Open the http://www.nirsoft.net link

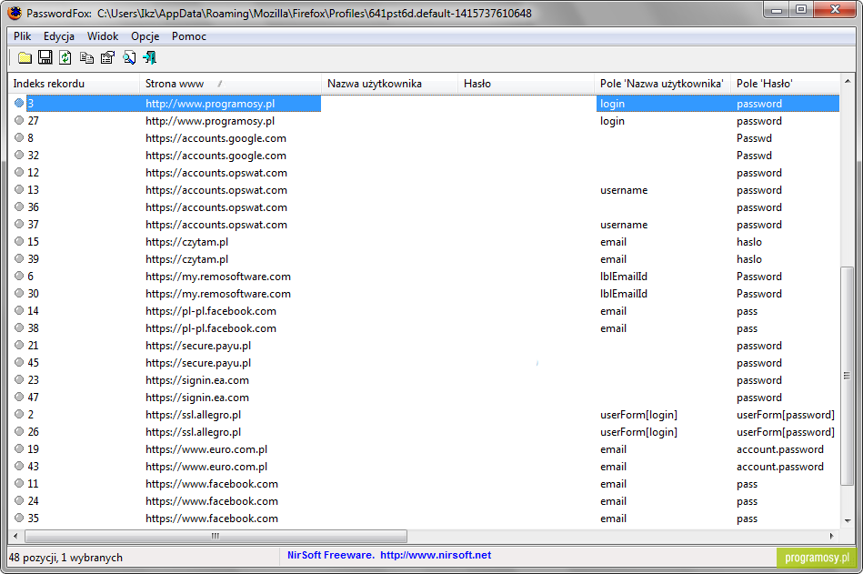436,555
